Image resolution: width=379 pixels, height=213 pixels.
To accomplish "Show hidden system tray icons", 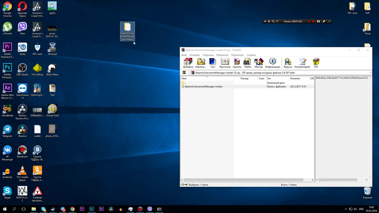I will pyautogui.click(x=346, y=209).
